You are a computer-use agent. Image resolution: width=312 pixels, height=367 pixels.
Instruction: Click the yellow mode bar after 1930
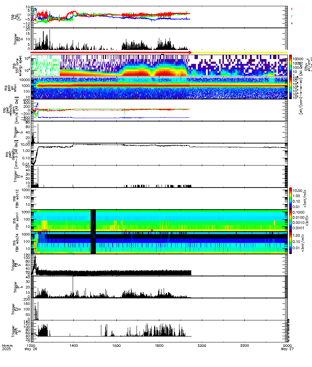239,52
